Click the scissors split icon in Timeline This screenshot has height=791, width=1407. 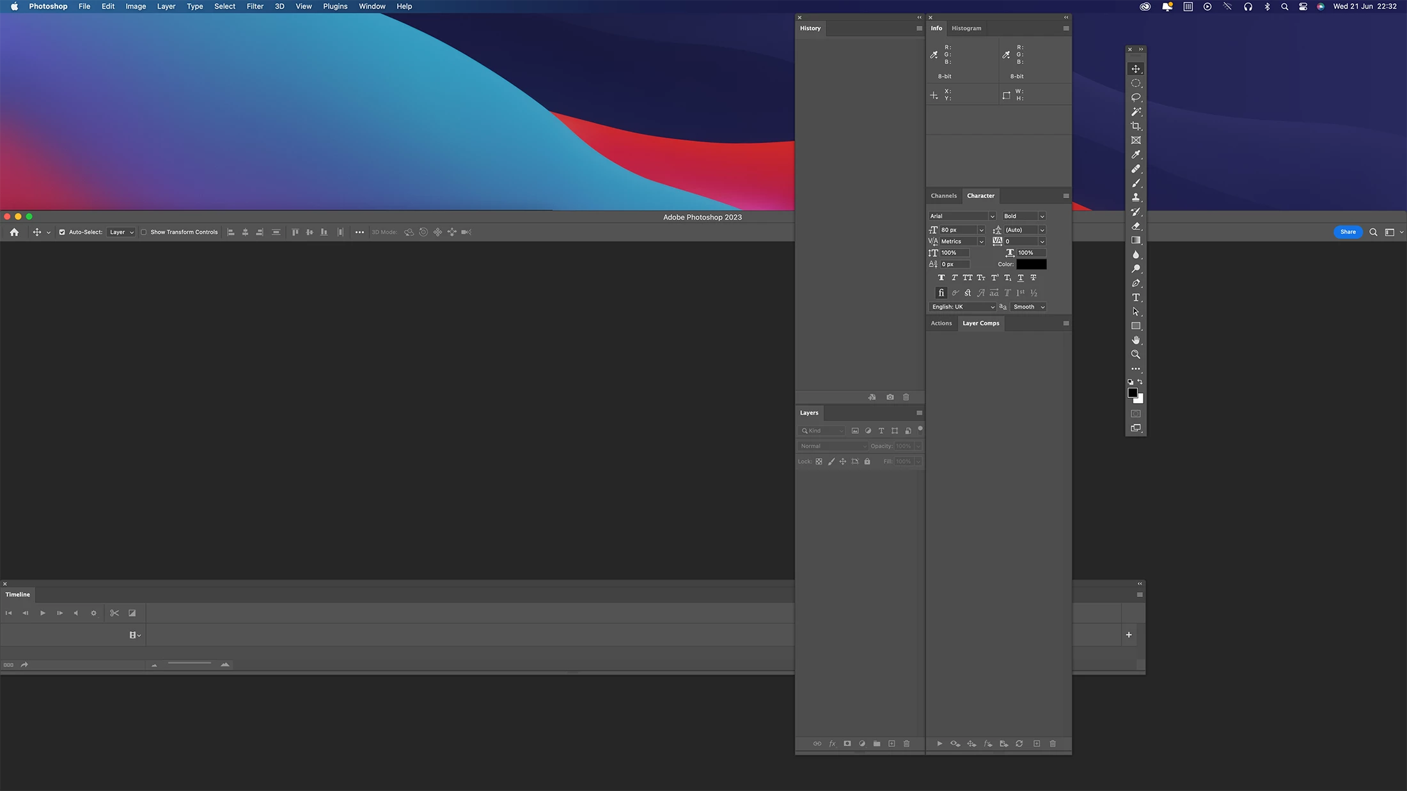pos(114,613)
